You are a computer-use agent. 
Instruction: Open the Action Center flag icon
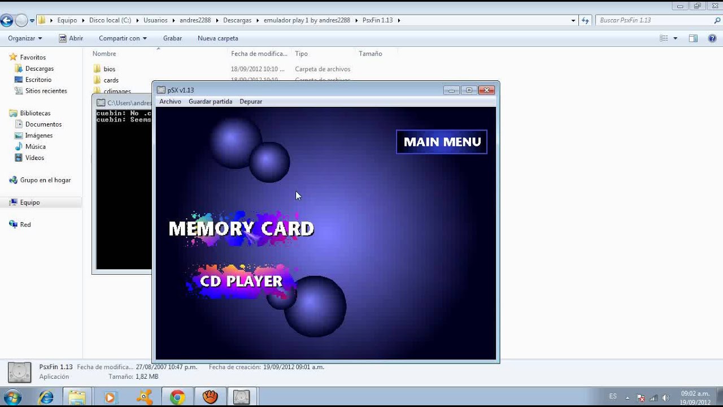(641, 397)
